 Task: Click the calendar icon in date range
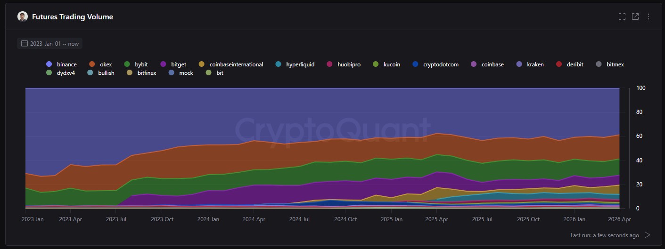25,43
